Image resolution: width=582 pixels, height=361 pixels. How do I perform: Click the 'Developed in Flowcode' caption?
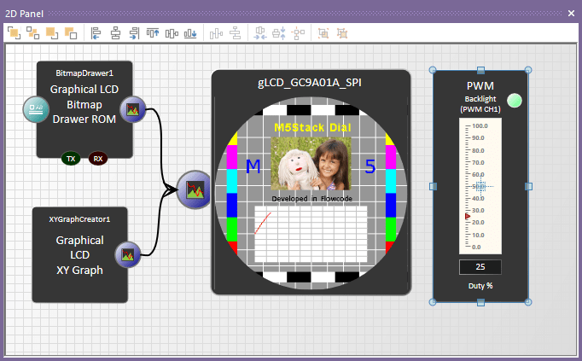tap(311, 199)
